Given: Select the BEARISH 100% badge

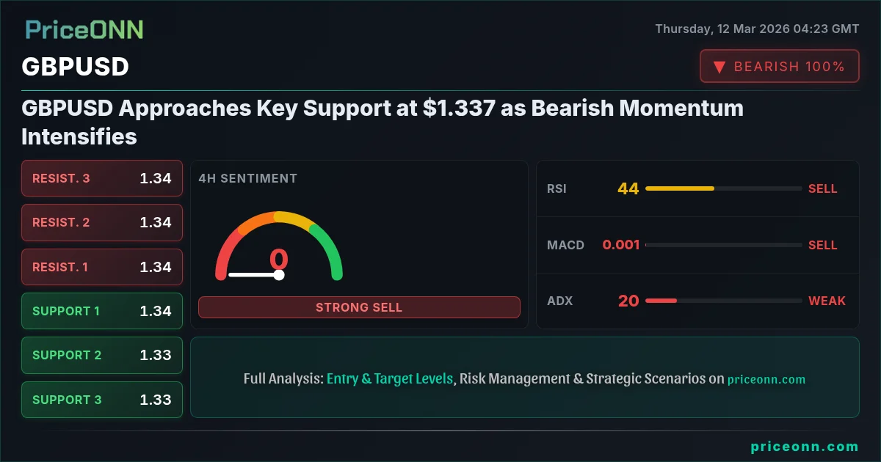Looking at the screenshot, I should 780,66.
